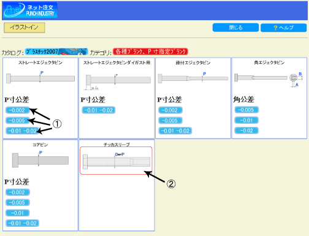Click the ネット注文 Punch Industry logo
The height and width of the screenshot is (236, 309).
[30, 10]
